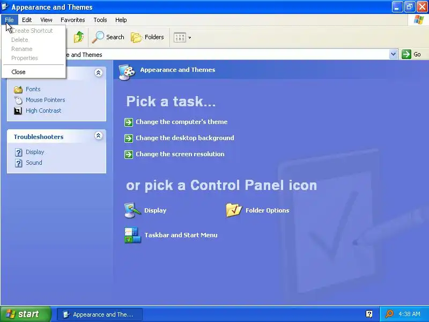Open the Favorites menu
Viewport: 429px width, 322px height.
click(73, 20)
